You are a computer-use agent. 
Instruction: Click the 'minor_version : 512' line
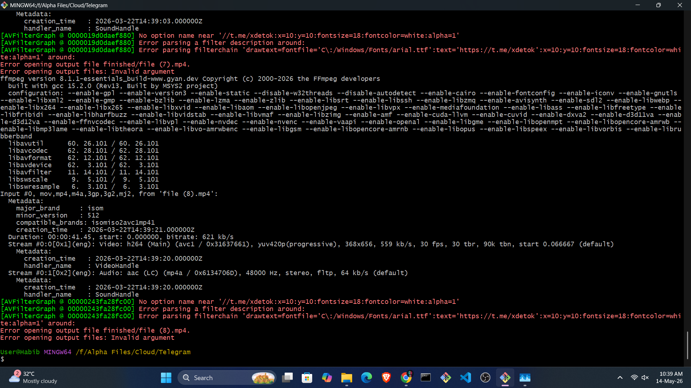58,215
